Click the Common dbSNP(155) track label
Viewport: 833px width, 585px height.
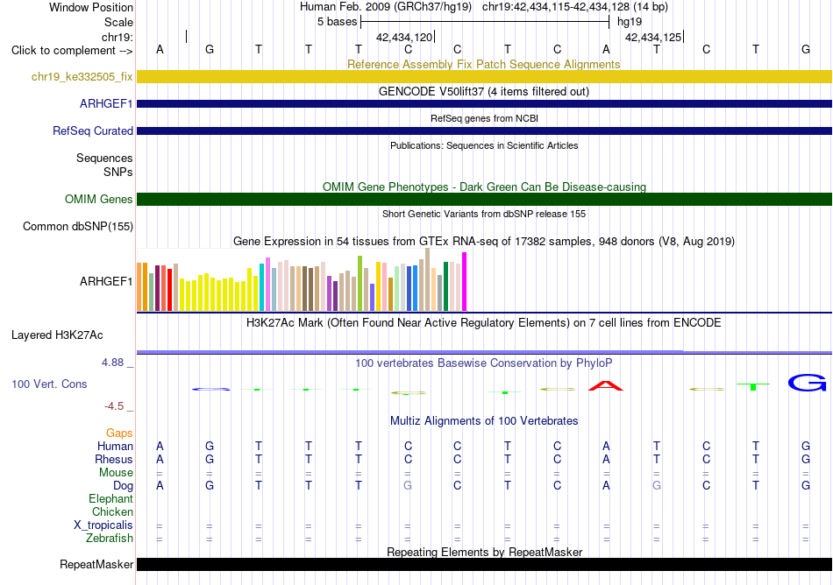point(78,227)
